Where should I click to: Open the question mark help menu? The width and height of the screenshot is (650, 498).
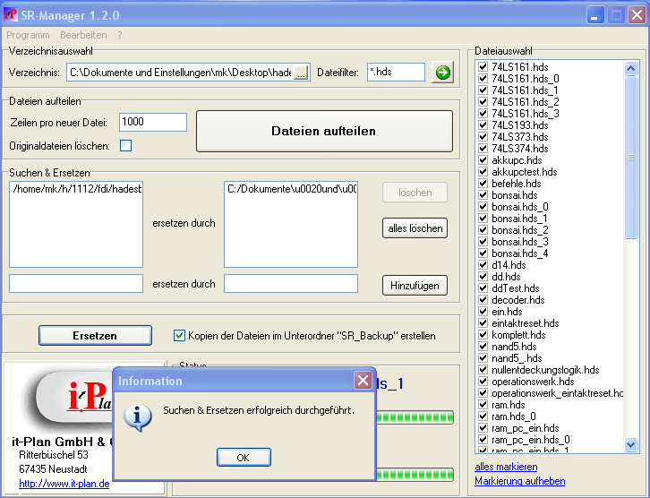(120, 35)
